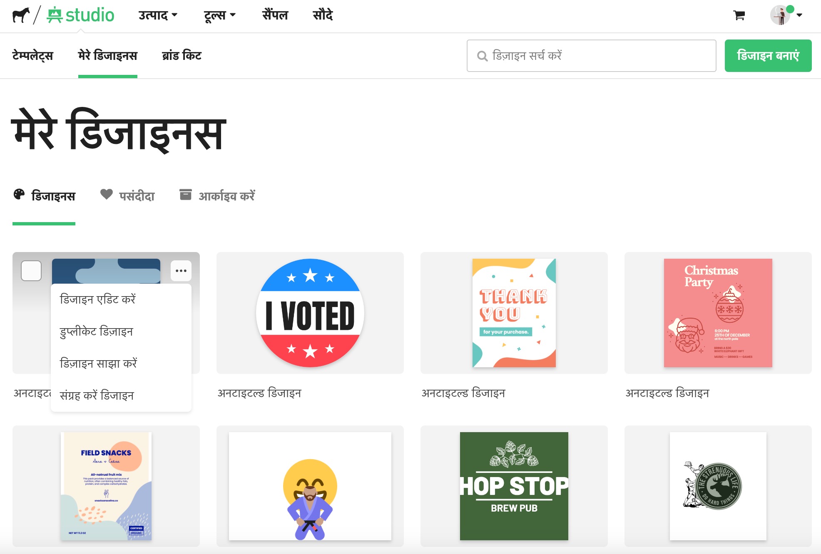Click the three-dots menu on first design
The image size is (821, 554).
click(x=181, y=271)
